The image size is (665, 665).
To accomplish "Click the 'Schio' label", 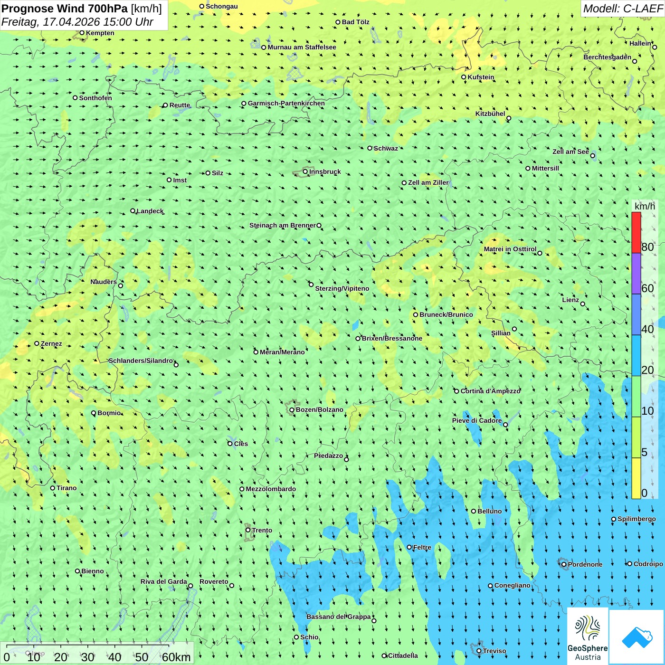I will pos(309,637).
